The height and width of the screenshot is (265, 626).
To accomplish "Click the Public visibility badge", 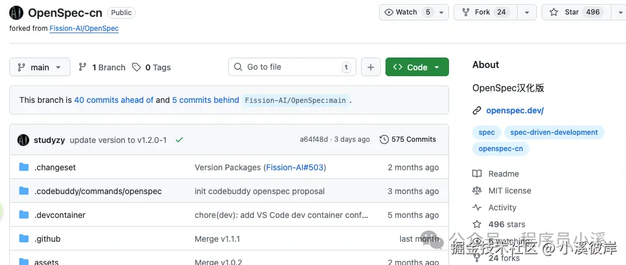I will pyautogui.click(x=121, y=13).
